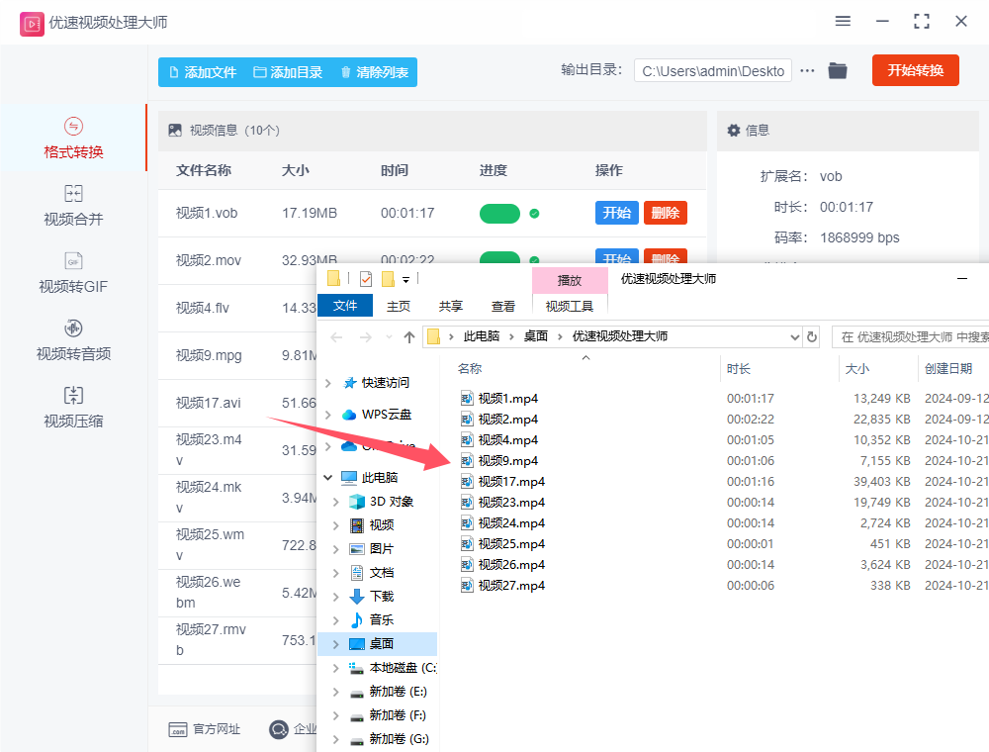Screen dimensions: 989x752
Task: Sort files by the 大小 column header in Explorer
Action: pyautogui.click(x=857, y=368)
